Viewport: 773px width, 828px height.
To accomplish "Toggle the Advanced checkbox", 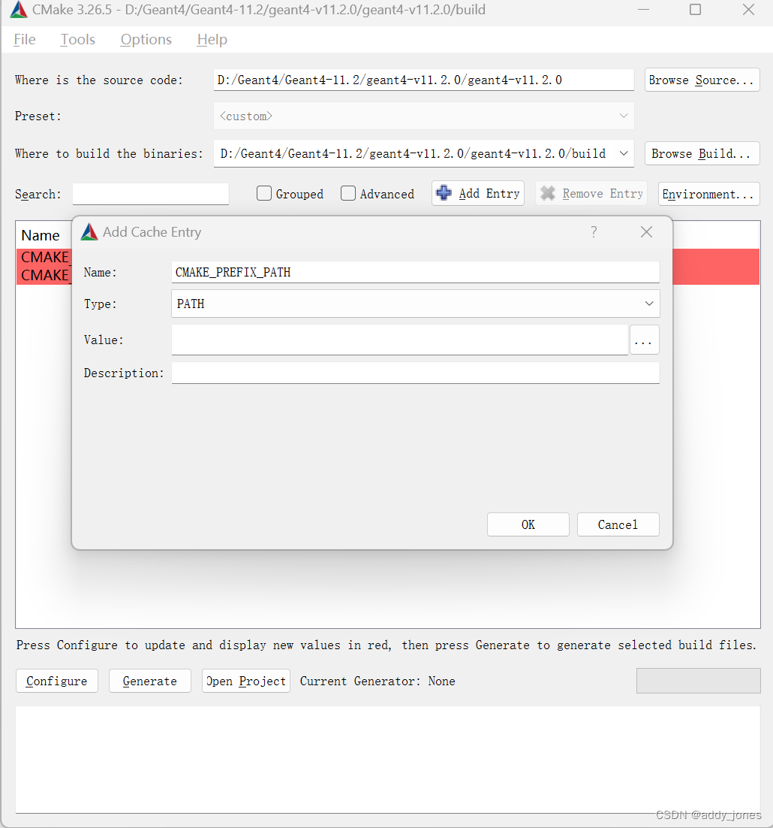I will click(x=348, y=193).
